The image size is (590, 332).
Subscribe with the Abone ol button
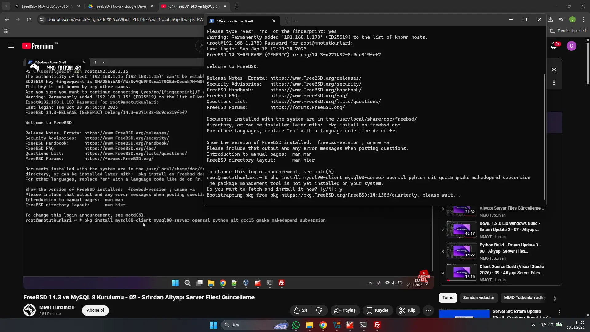click(95, 310)
